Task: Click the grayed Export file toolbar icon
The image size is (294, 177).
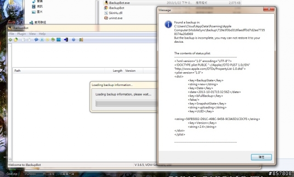Action: [x=23, y=40]
